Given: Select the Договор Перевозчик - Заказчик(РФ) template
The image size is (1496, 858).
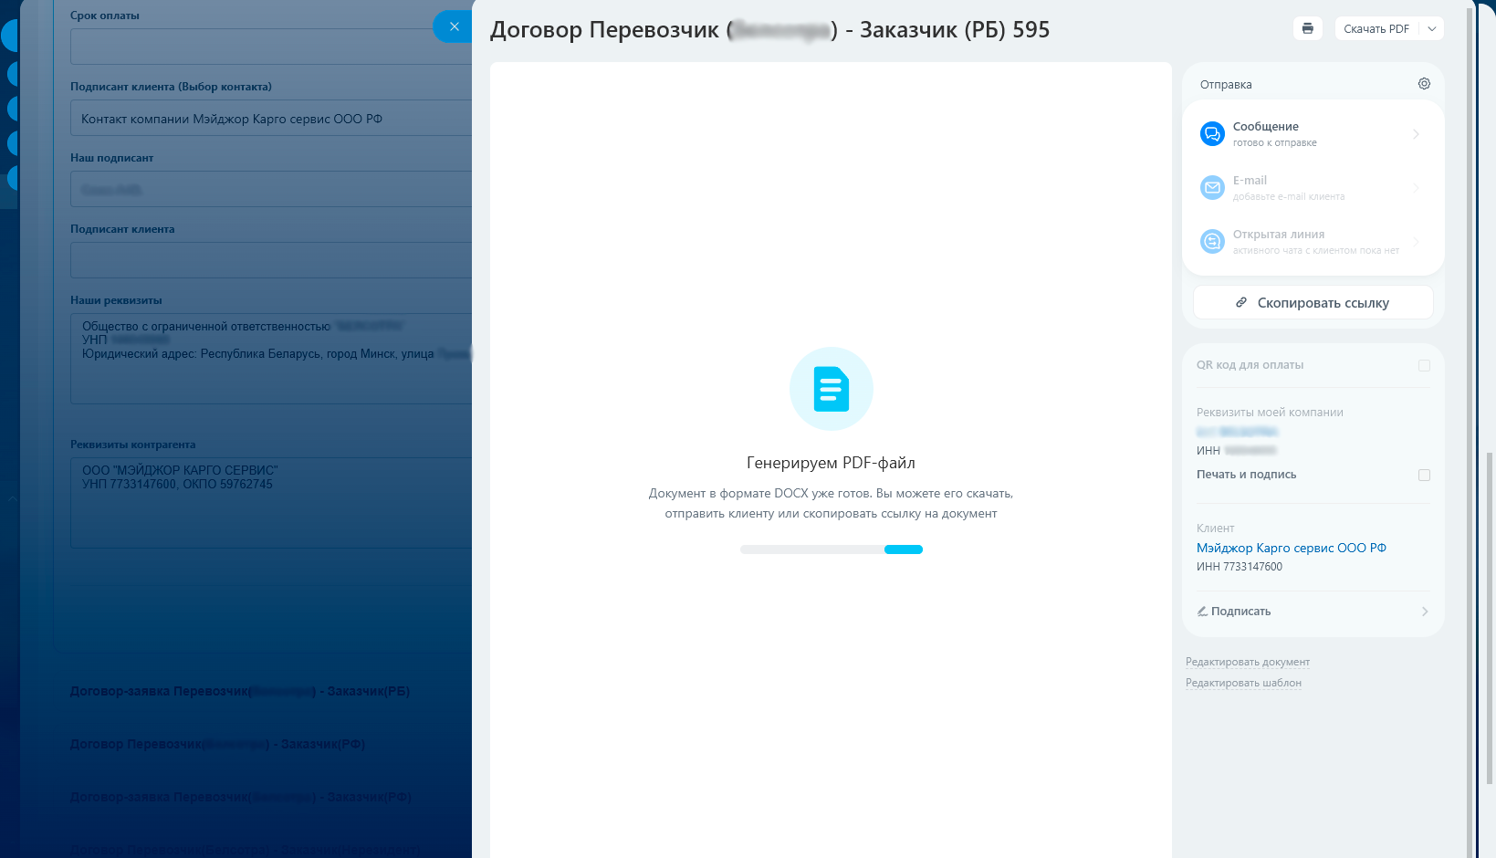Looking at the screenshot, I should coord(217,744).
